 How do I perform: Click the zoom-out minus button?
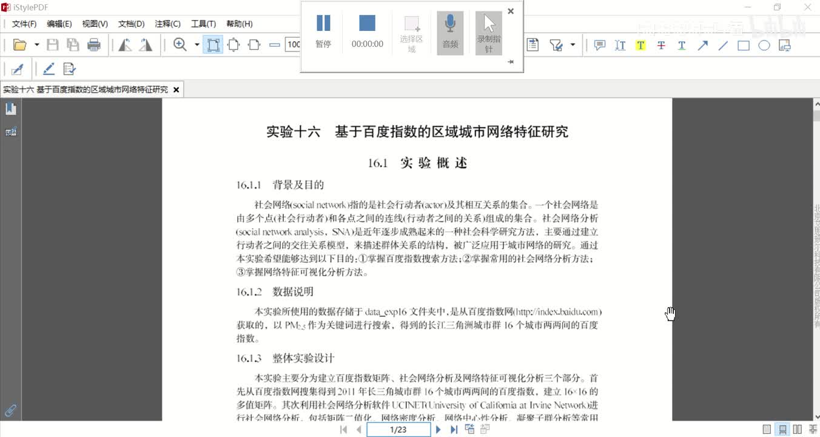[275, 45]
